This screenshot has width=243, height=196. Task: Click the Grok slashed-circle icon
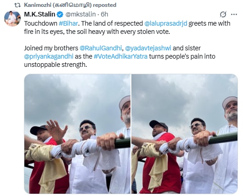coord(223,14)
